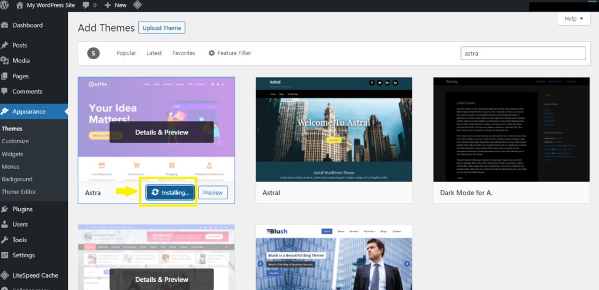Click the plus icon next to New
This screenshot has width=599, height=290.
(x=108, y=5)
